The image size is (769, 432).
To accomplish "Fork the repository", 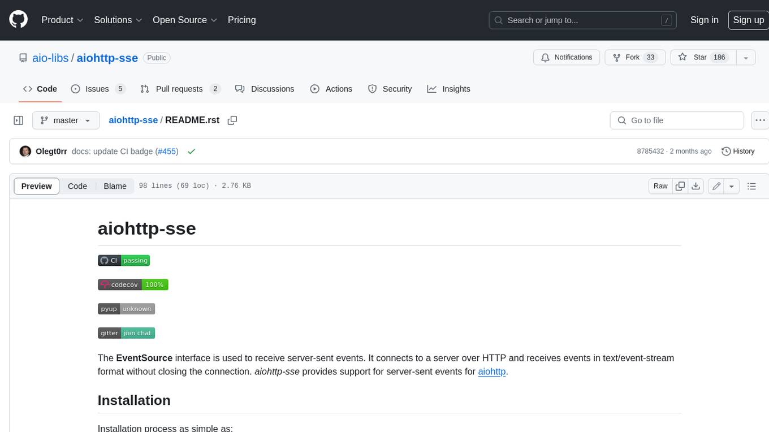I will click(x=635, y=57).
